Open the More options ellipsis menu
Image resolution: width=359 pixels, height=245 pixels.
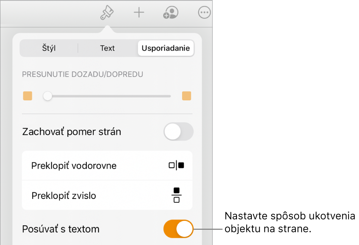(x=204, y=13)
